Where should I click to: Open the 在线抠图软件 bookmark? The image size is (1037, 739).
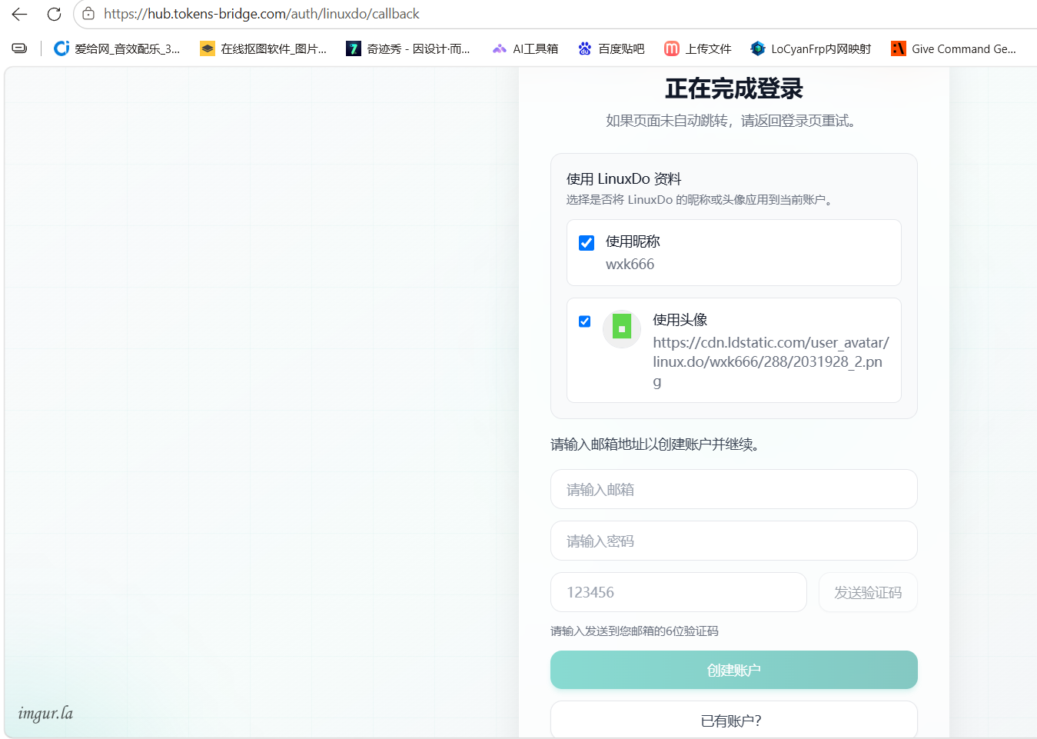(263, 48)
